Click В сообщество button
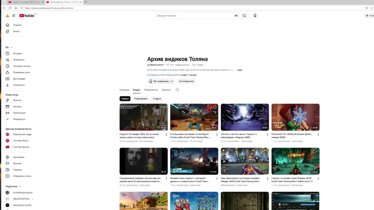 [x=186, y=81]
